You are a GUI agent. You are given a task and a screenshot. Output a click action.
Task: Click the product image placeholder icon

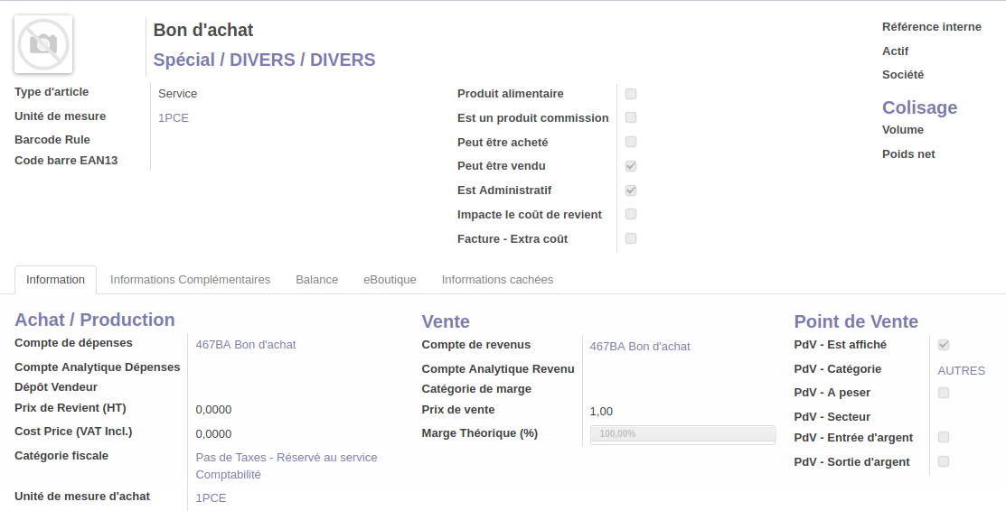43,44
